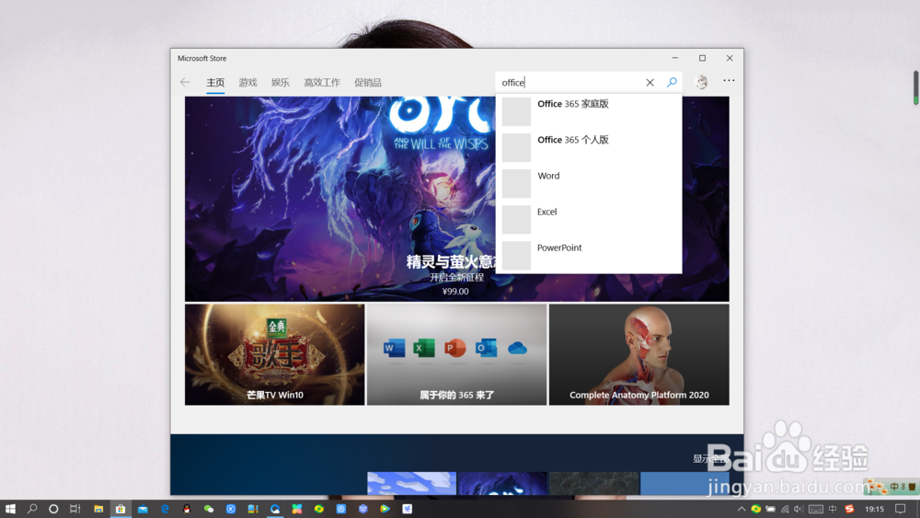Show hidden tray icons chevron
The image size is (920, 518).
click(741, 509)
